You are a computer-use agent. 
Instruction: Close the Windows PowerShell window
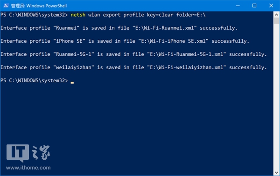271,6
